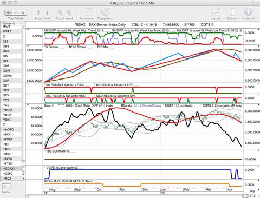
Task: Select ^AORD in the symbol list
Action: click(x=11, y=129)
